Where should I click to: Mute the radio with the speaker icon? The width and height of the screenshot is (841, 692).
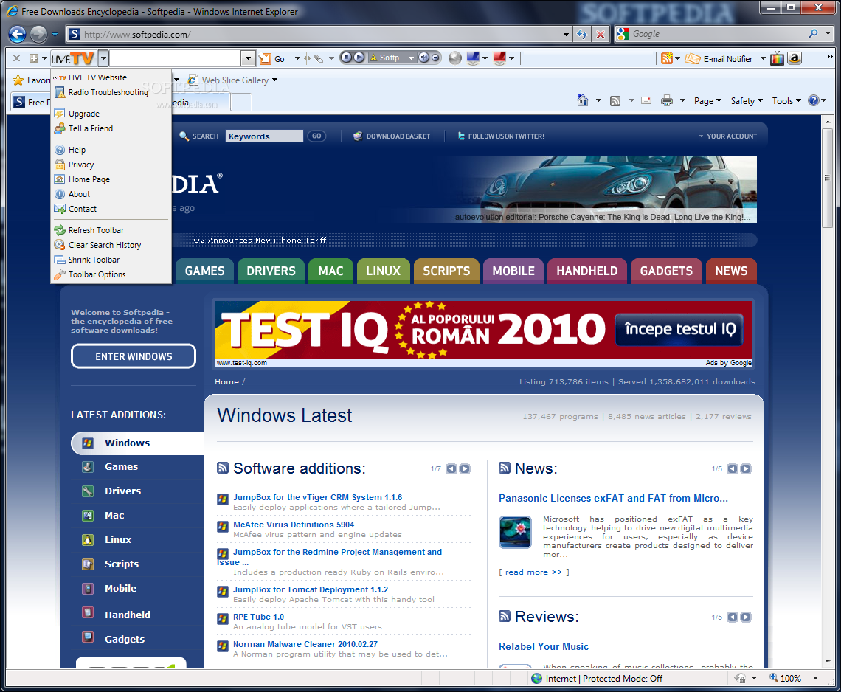point(424,58)
